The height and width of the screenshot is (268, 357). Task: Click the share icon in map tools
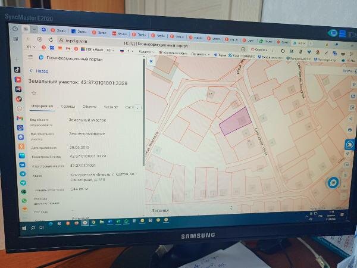(350, 119)
